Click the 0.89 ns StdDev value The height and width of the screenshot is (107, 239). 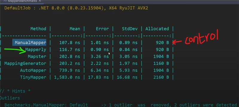pos(128,43)
